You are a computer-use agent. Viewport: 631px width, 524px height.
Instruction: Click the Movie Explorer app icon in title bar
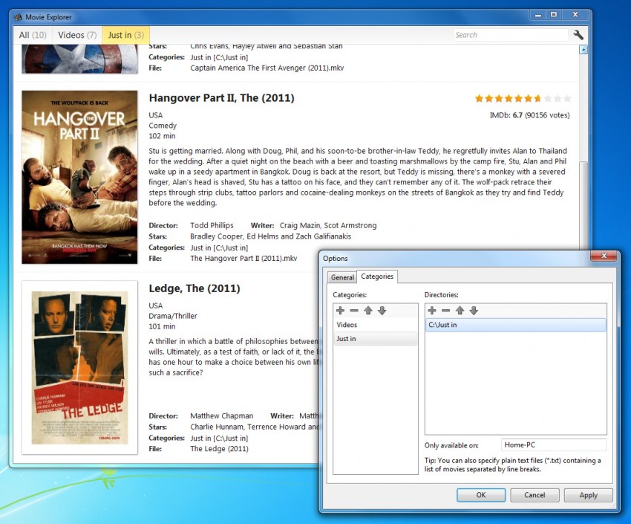[x=18, y=17]
